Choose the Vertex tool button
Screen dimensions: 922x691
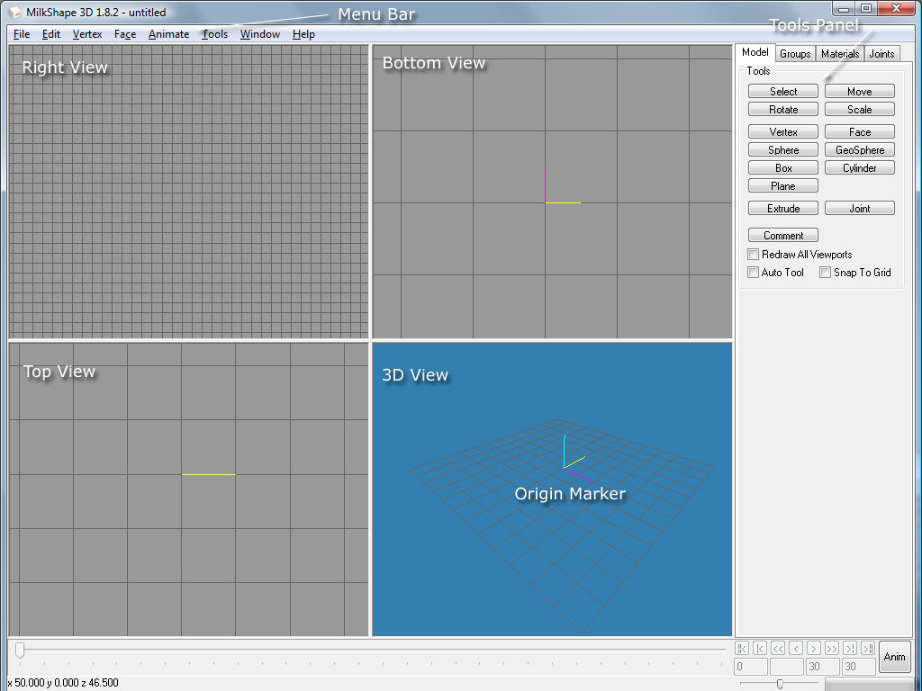tap(783, 131)
